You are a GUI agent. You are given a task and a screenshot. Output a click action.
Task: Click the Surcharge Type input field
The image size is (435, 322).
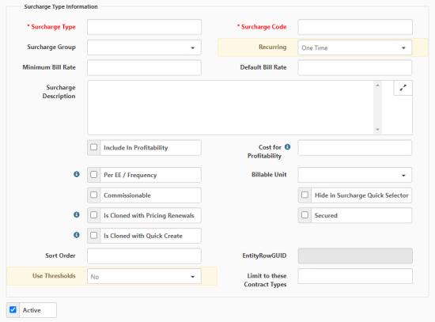tap(144, 27)
